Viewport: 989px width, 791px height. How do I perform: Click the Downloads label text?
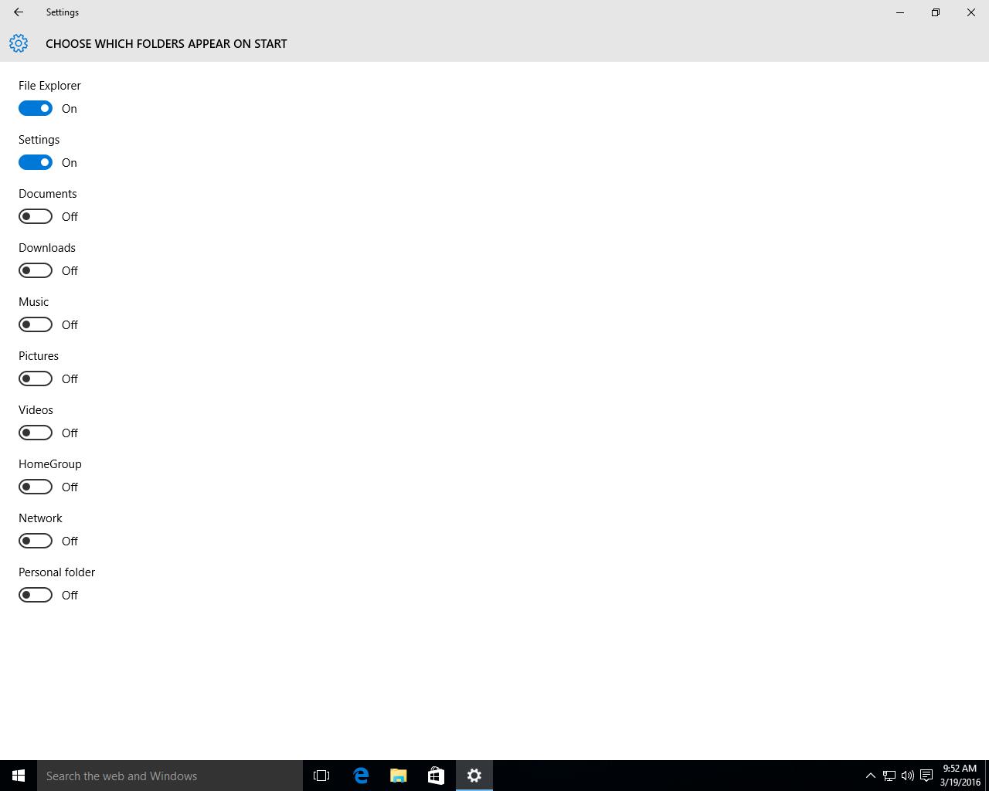[x=47, y=248]
